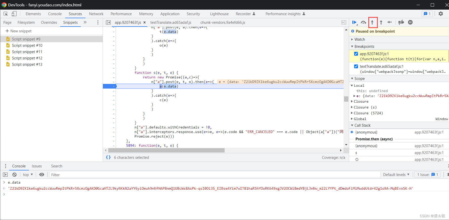The width and height of the screenshot is (449, 220).
Task: Open snippets pane more options menu
Action: click(98, 23)
